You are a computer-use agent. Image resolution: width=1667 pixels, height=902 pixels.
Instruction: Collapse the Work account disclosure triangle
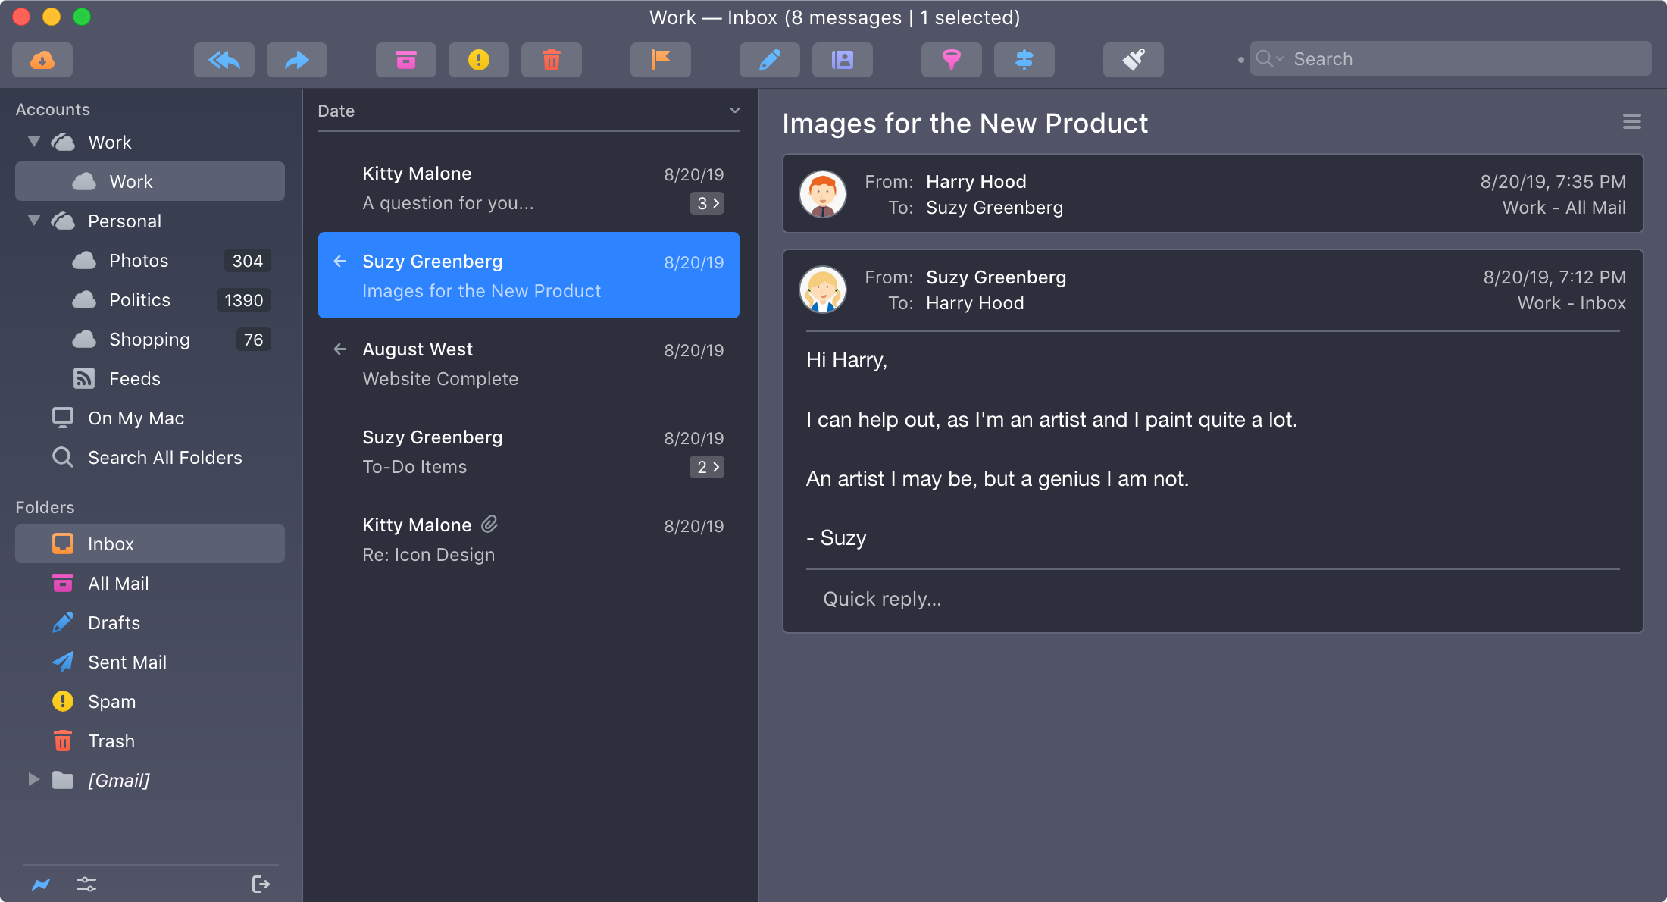click(34, 142)
